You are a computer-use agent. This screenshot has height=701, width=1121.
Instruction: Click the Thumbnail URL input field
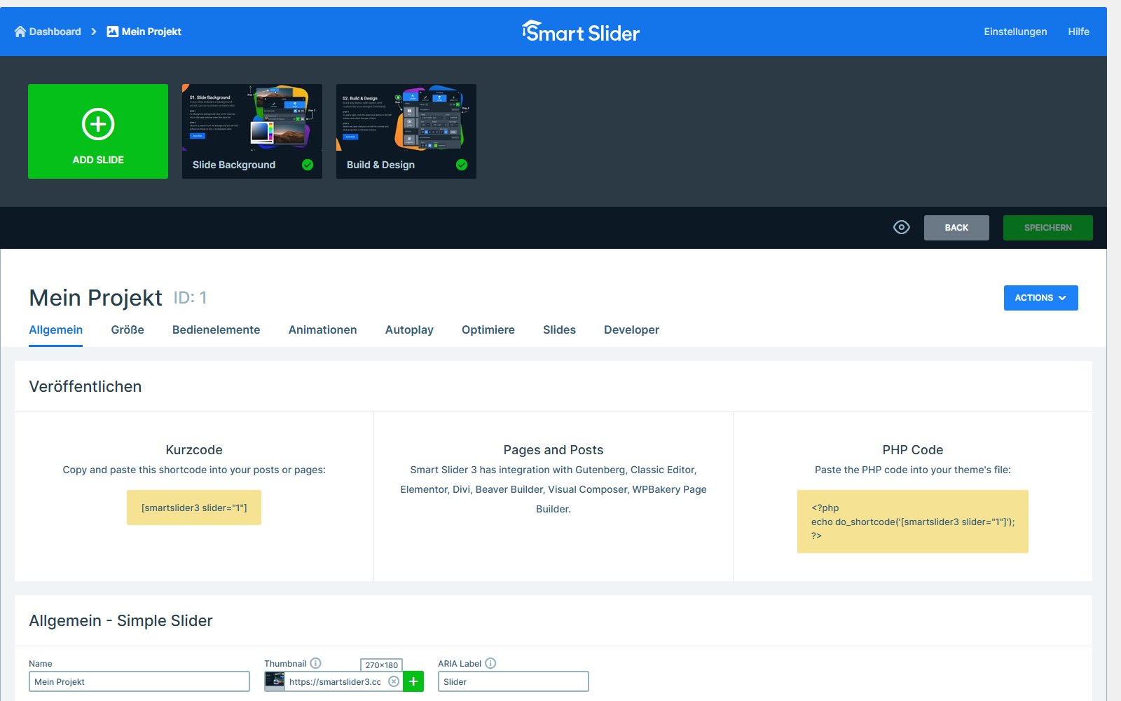(x=335, y=681)
